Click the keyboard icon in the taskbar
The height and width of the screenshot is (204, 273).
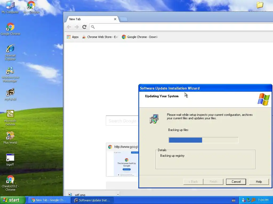[x=234, y=200]
